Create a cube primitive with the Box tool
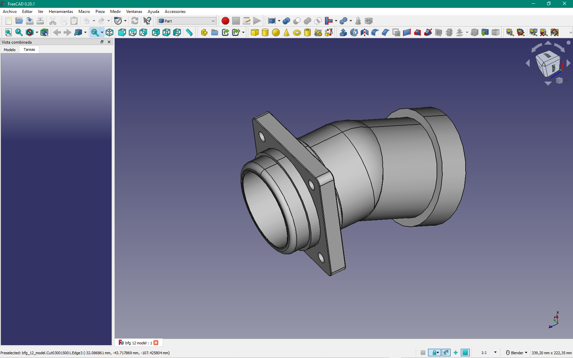The width and height of the screenshot is (573, 358). click(254, 32)
